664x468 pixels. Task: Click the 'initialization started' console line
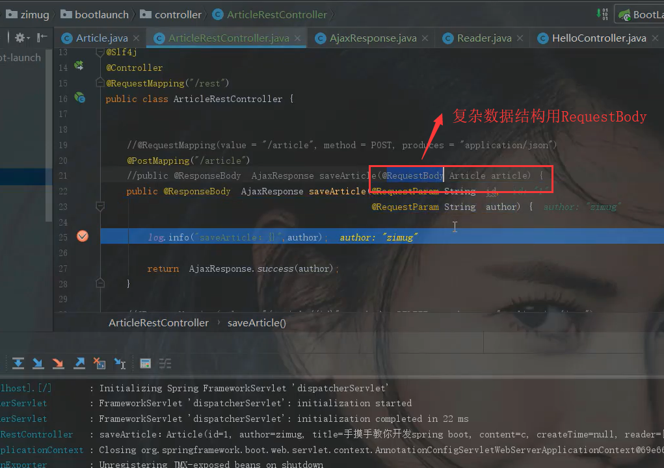point(206,403)
